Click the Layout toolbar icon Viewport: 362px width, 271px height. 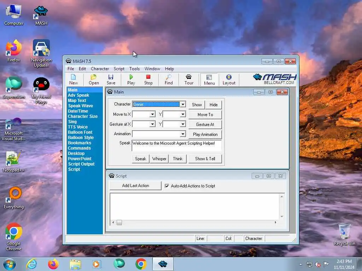click(229, 79)
